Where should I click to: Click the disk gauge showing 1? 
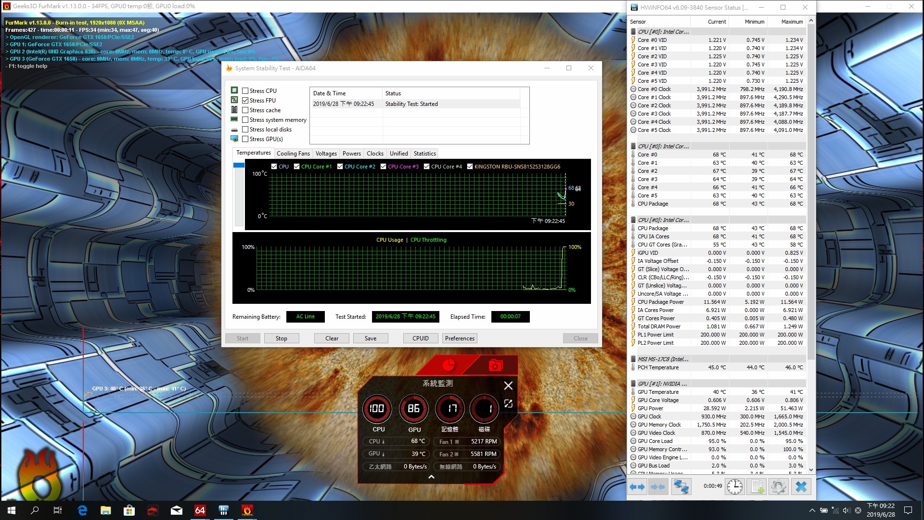coord(484,408)
